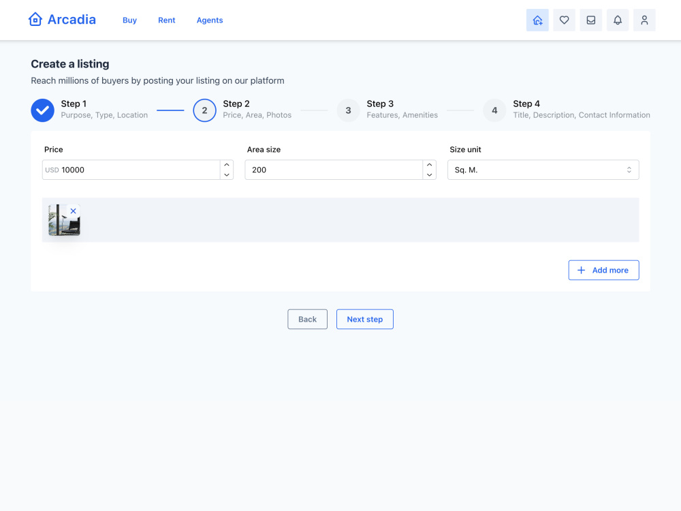Open the Size unit dropdown

click(543, 170)
